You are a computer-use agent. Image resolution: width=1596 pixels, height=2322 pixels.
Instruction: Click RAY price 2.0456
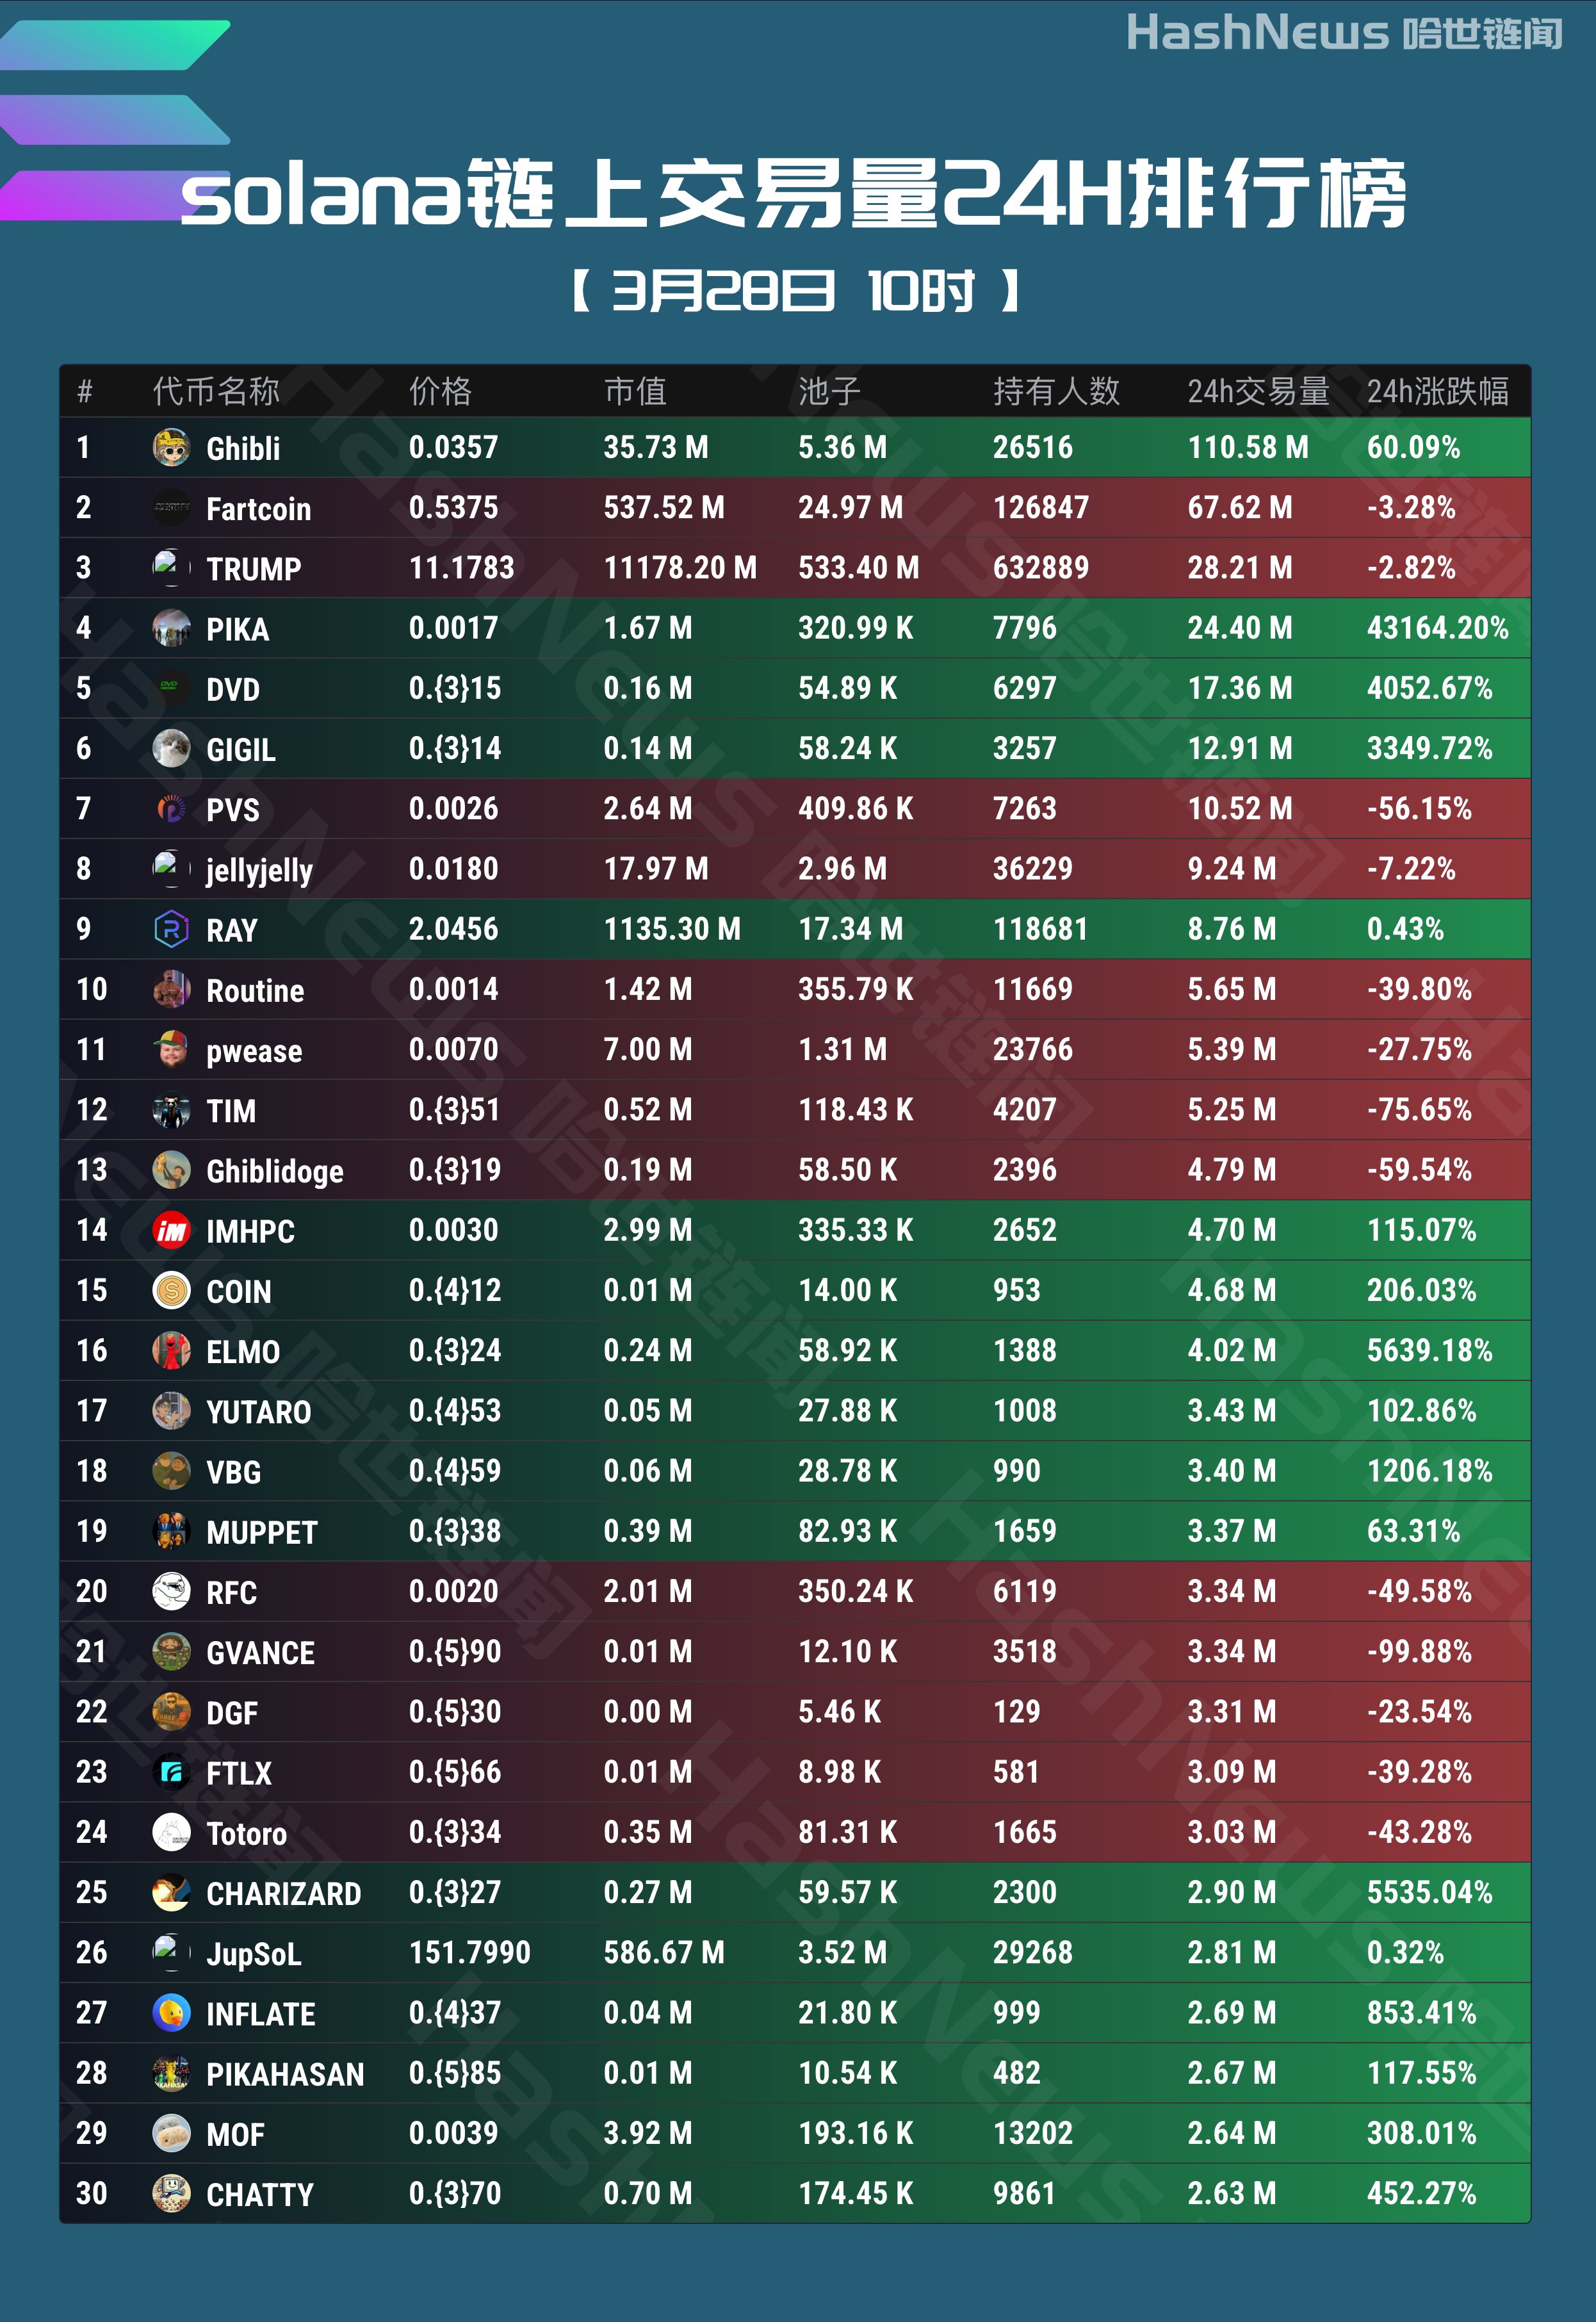[453, 929]
